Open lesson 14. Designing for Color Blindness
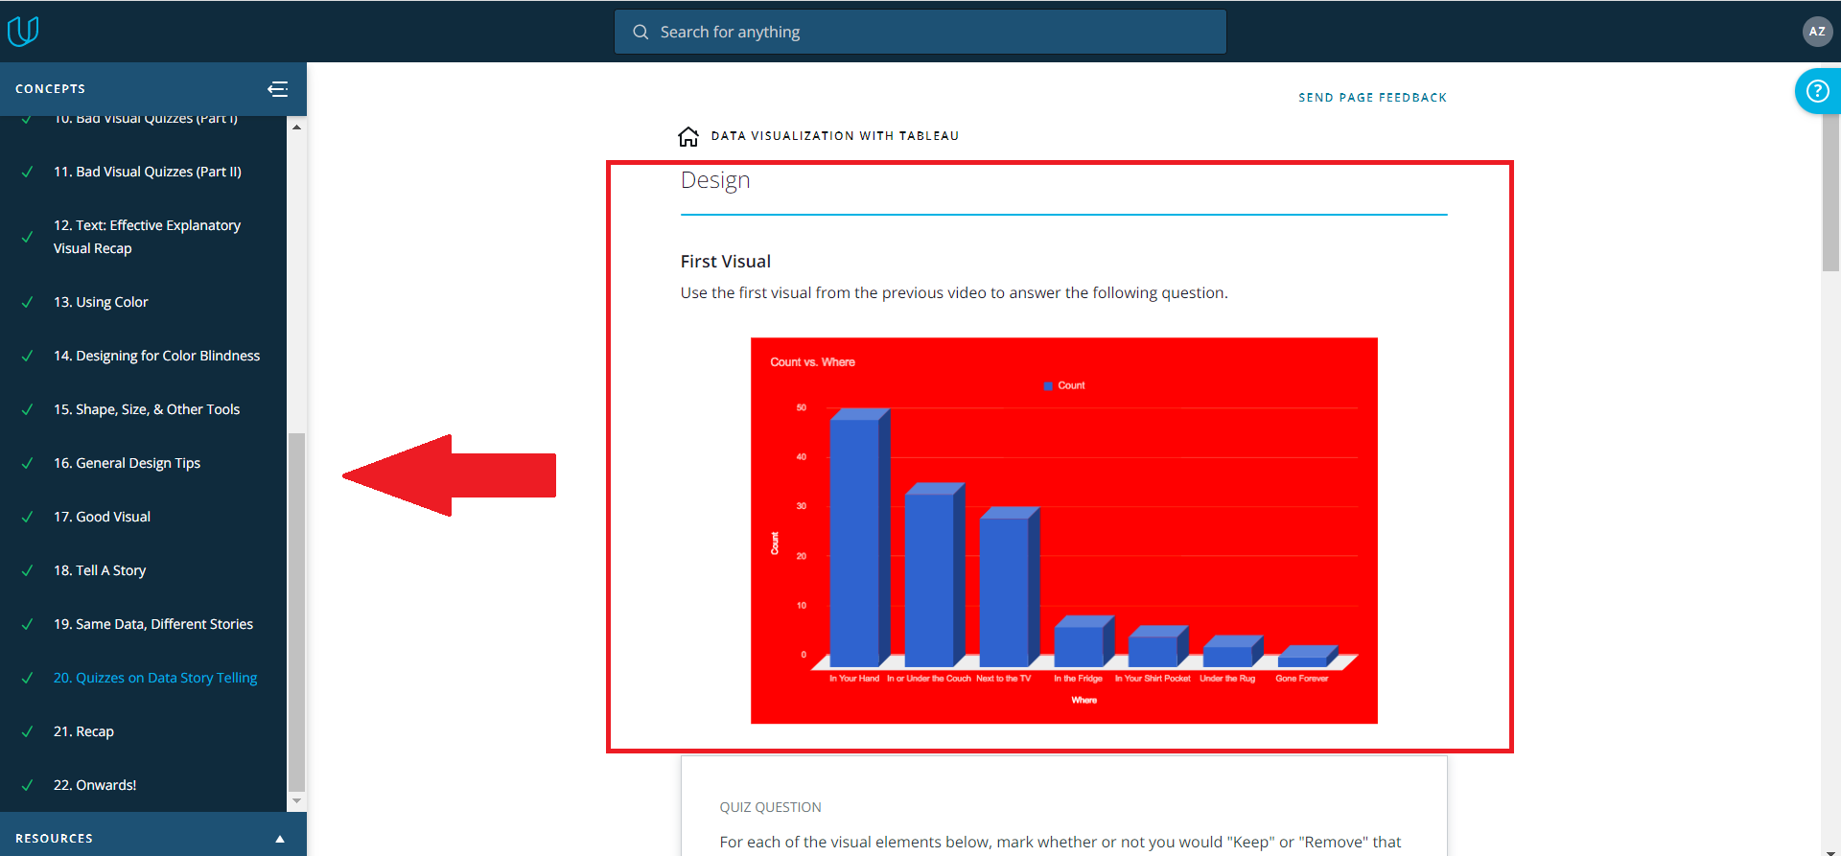Screen dimensions: 1841x856 pyautogui.click(x=156, y=356)
